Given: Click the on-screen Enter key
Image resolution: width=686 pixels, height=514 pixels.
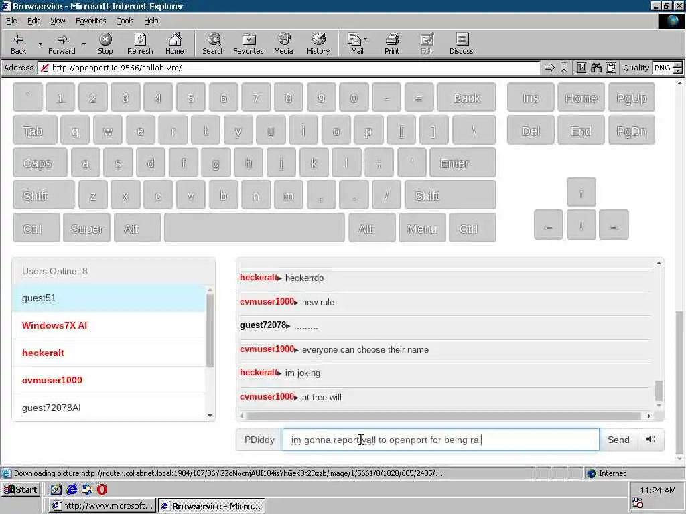Looking at the screenshot, I should pos(463,163).
